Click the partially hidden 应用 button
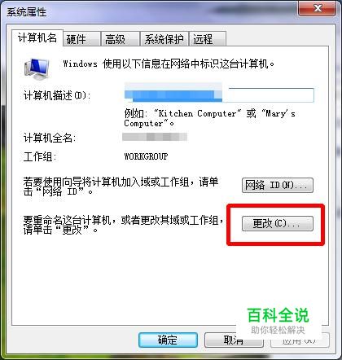The image size is (342, 360). [x=300, y=340]
